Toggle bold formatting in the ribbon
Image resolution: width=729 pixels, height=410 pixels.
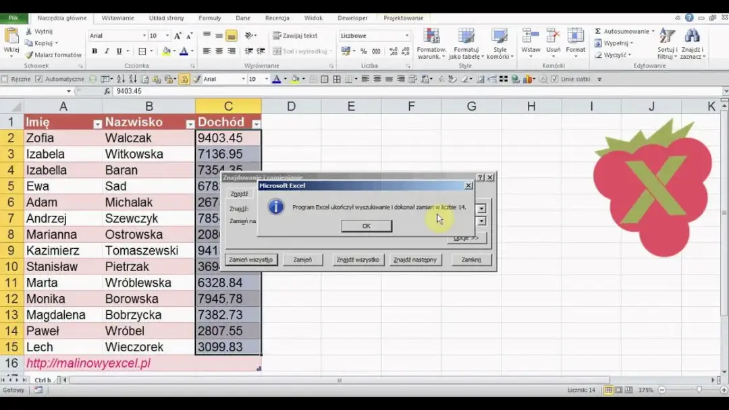[x=94, y=51]
